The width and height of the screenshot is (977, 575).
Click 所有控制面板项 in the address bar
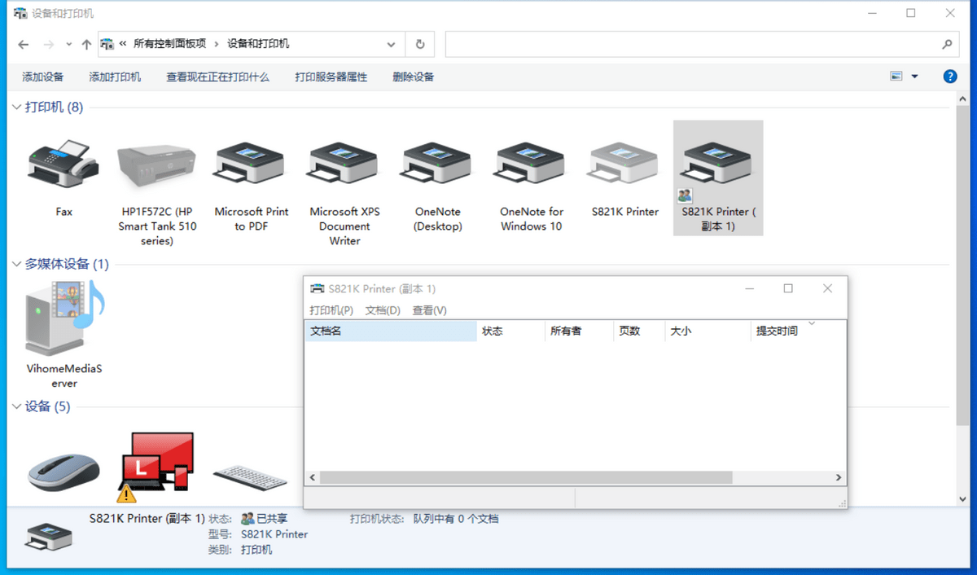[170, 44]
